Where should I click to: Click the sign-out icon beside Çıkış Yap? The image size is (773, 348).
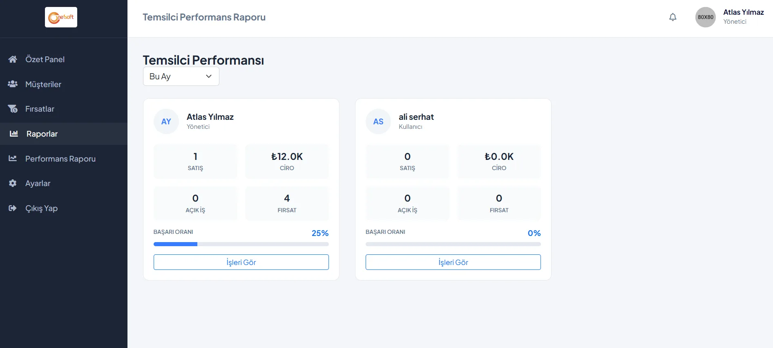point(13,208)
